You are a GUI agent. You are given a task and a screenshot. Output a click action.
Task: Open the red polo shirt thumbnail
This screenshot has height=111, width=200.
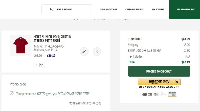pyautogui.click(x=21, y=45)
